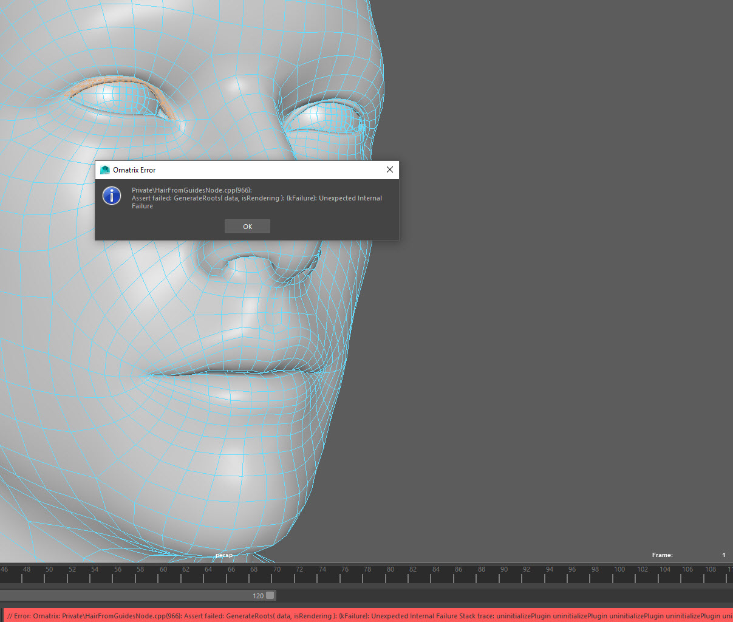Close the Ornatrix Error dialog window

(390, 170)
